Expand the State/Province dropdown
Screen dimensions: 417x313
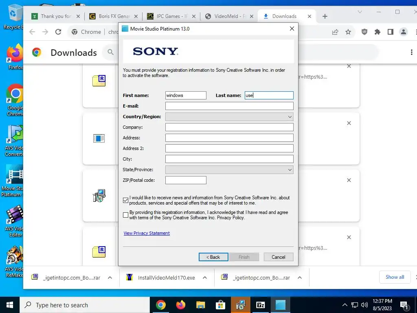[x=229, y=170]
